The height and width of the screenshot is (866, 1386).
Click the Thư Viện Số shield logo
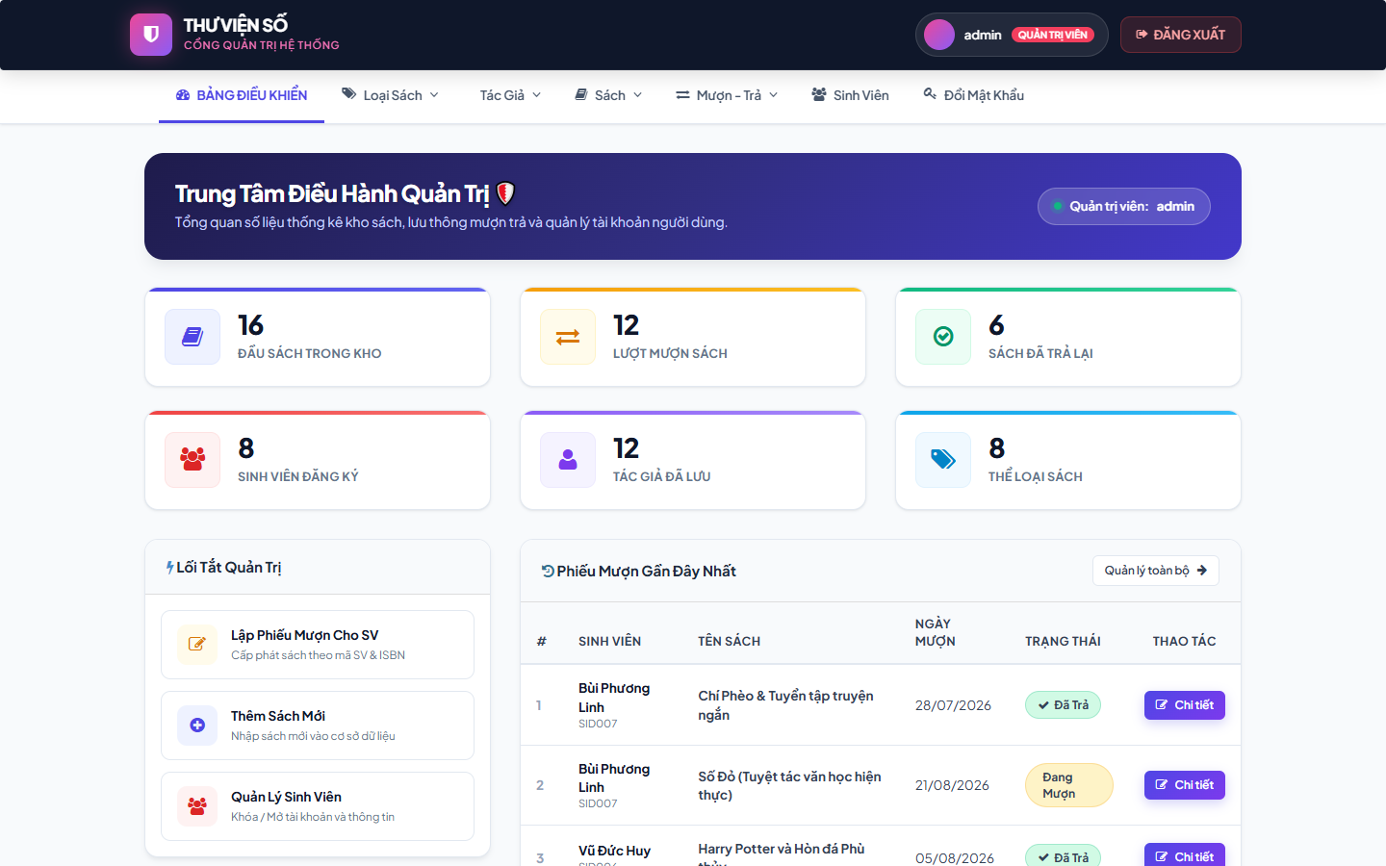coord(151,35)
